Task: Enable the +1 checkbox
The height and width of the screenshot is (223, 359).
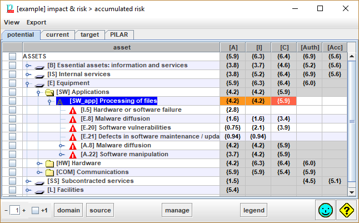Action: coord(35,211)
